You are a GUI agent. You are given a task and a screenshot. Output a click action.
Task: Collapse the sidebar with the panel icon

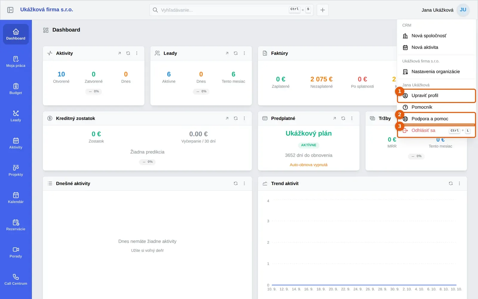pyautogui.click(x=10, y=10)
